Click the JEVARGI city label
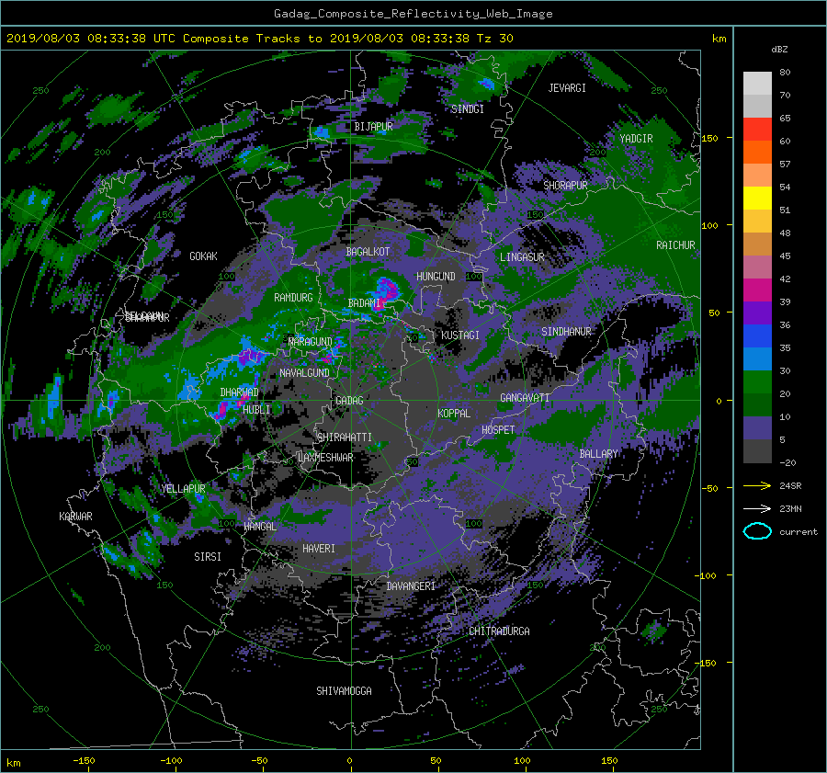This screenshot has height=773, width=827. tap(567, 88)
